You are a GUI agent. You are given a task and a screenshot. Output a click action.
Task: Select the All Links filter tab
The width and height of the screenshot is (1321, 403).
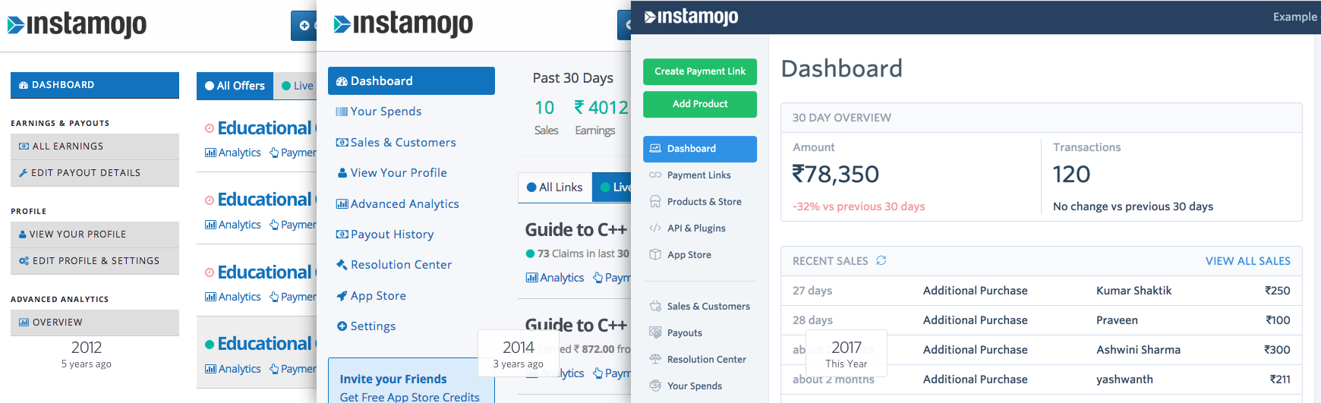555,187
